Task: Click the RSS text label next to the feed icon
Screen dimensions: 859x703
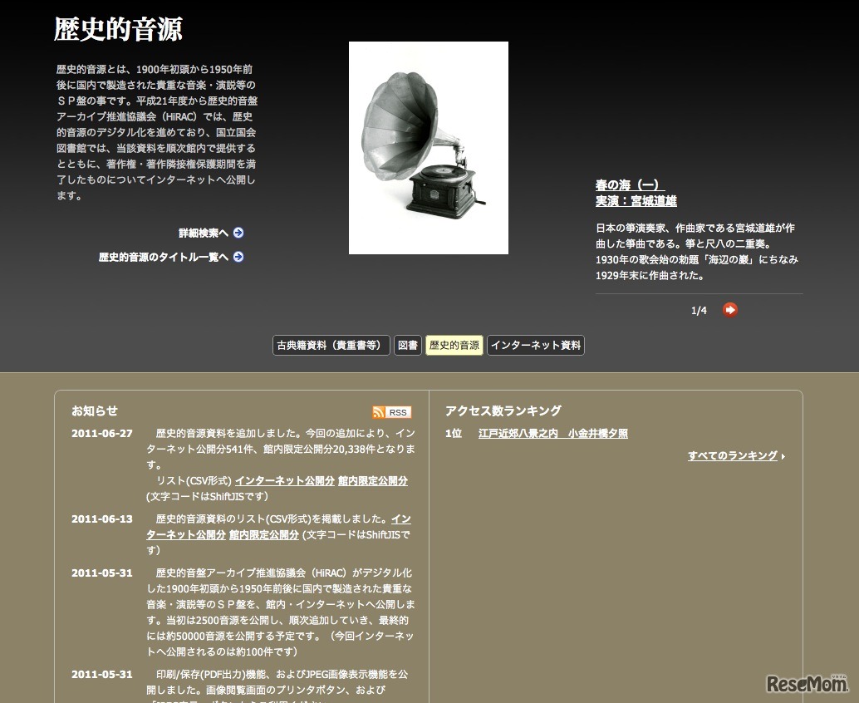Action: click(x=397, y=412)
